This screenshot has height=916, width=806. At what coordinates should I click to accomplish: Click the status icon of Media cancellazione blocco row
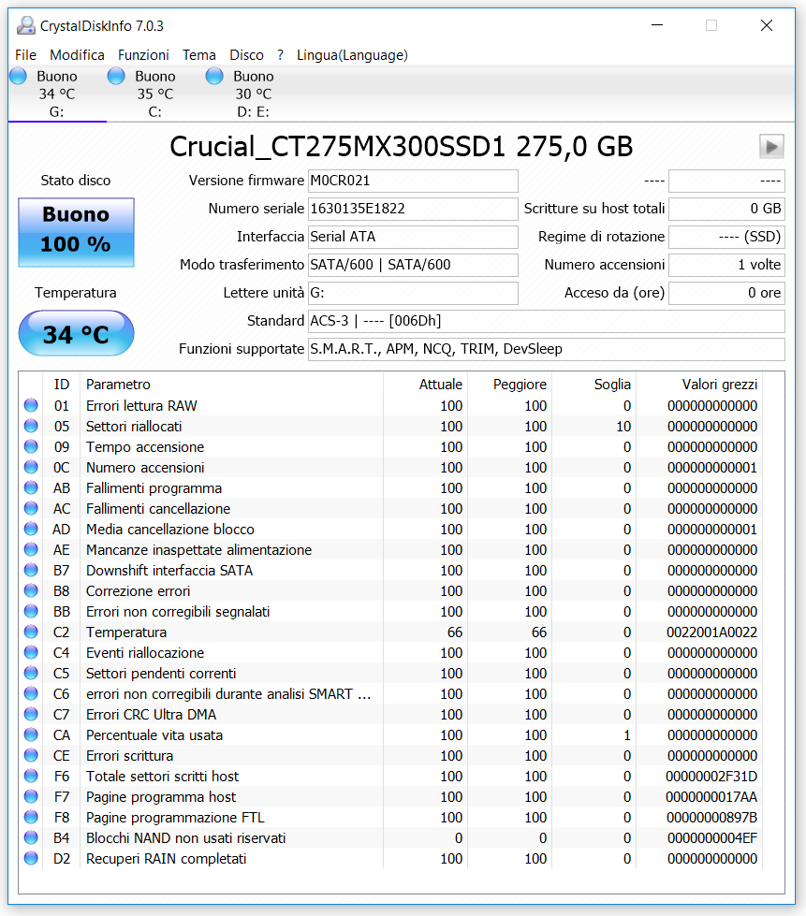31,530
